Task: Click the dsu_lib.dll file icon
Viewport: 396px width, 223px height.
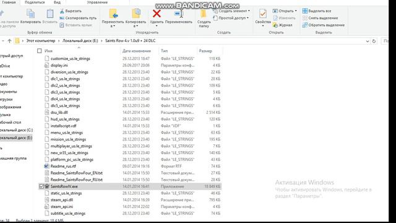Action: (46, 112)
